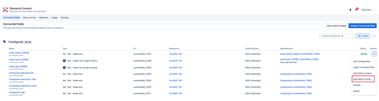The width and height of the screenshot is (379, 101).
Task: Focus the Search by name or ID field
Action: click(336, 36)
